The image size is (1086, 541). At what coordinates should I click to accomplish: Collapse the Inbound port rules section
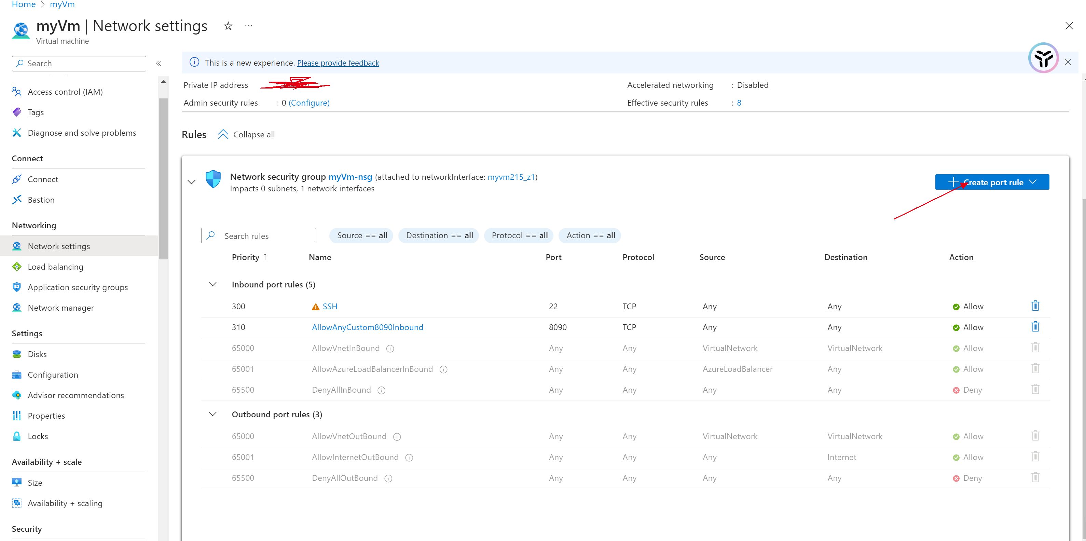213,285
